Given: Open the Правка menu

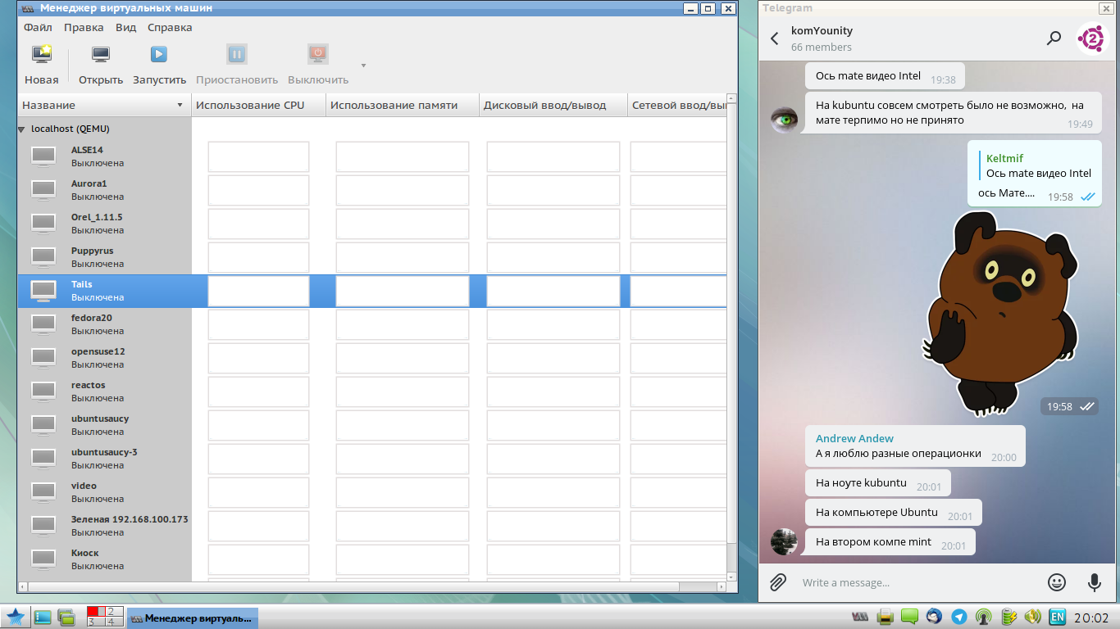Looking at the screenshot, I should click(84, 27).
